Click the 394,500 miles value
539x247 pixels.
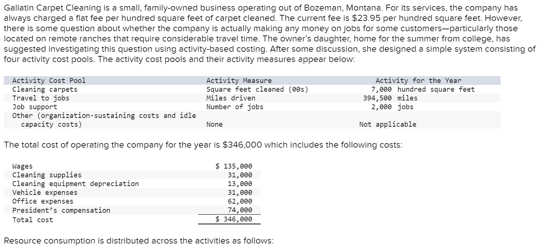(390, 98)
